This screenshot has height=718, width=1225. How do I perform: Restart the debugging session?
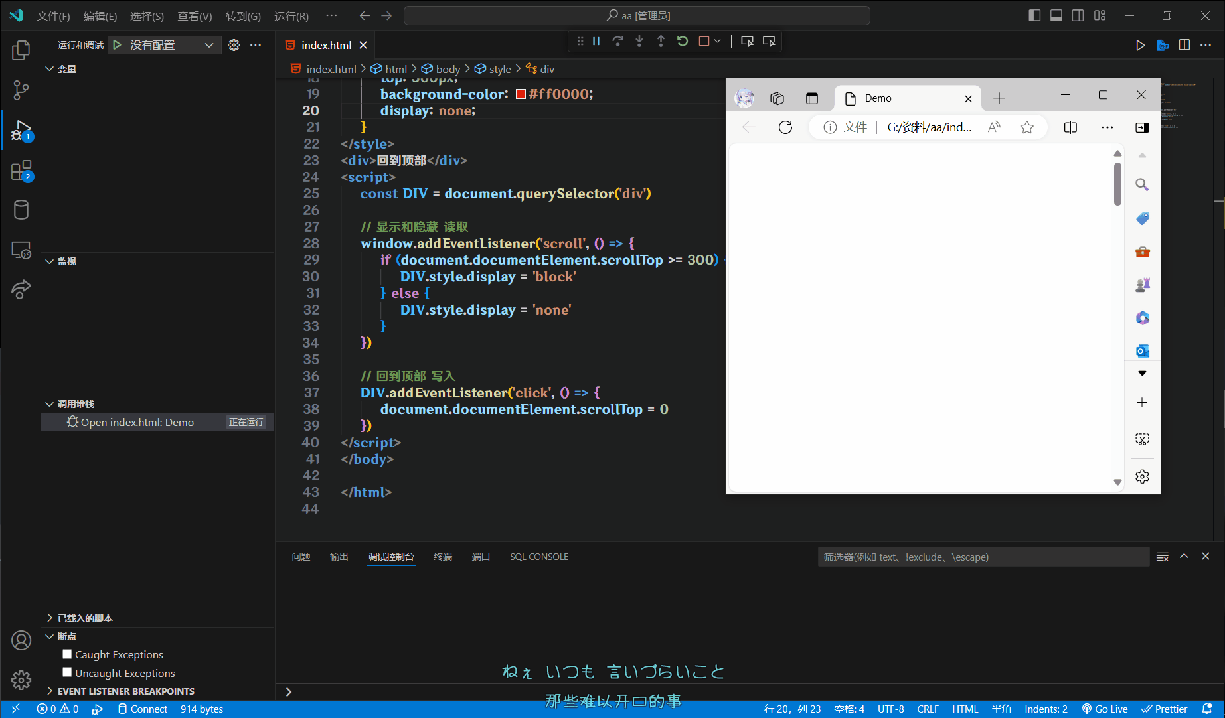(x=683, y=41)
